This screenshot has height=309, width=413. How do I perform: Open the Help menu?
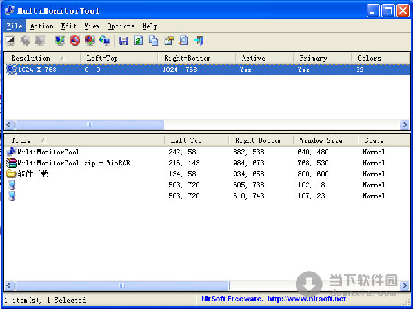(150, 26)
